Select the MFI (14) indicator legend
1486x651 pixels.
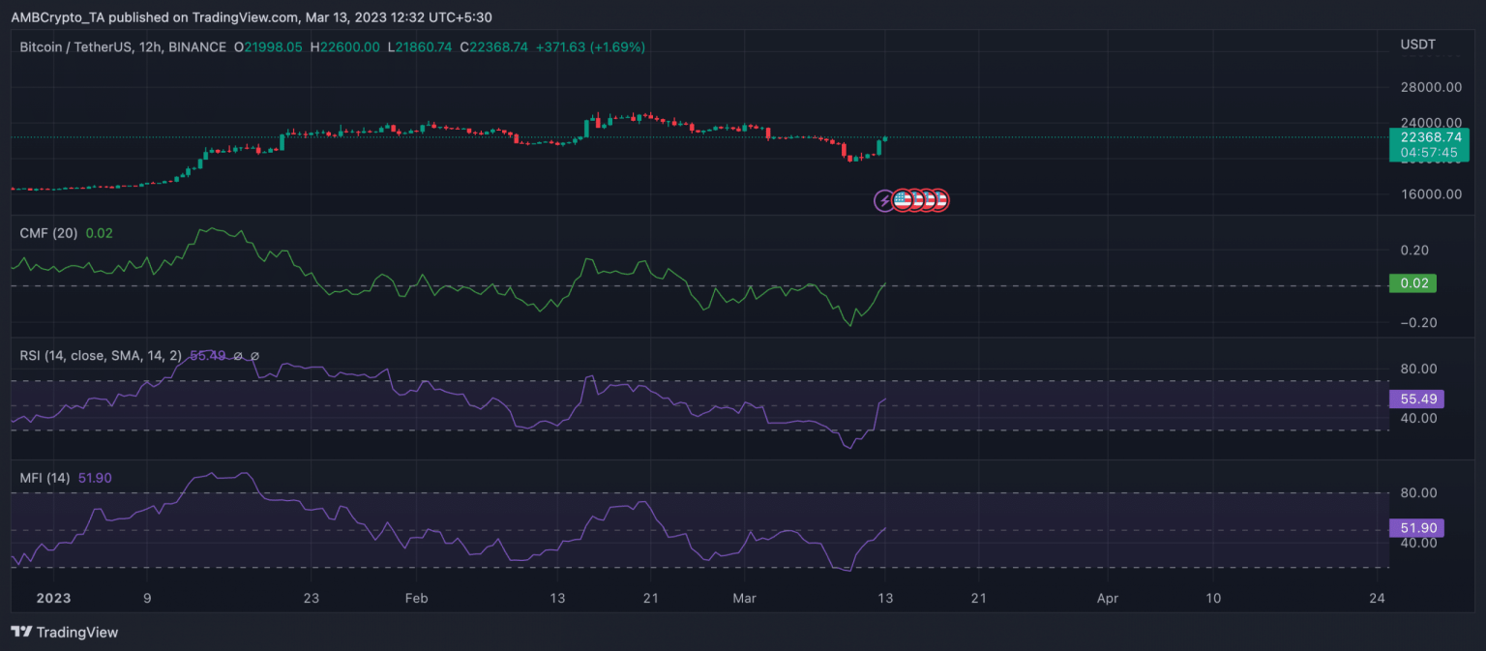(x=45, y=478)
